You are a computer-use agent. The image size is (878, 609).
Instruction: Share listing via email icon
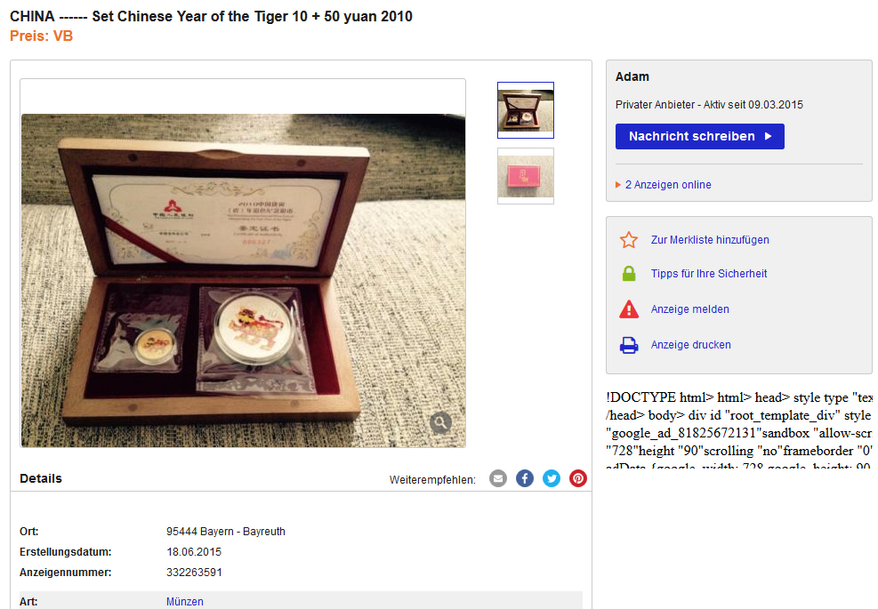498,478
